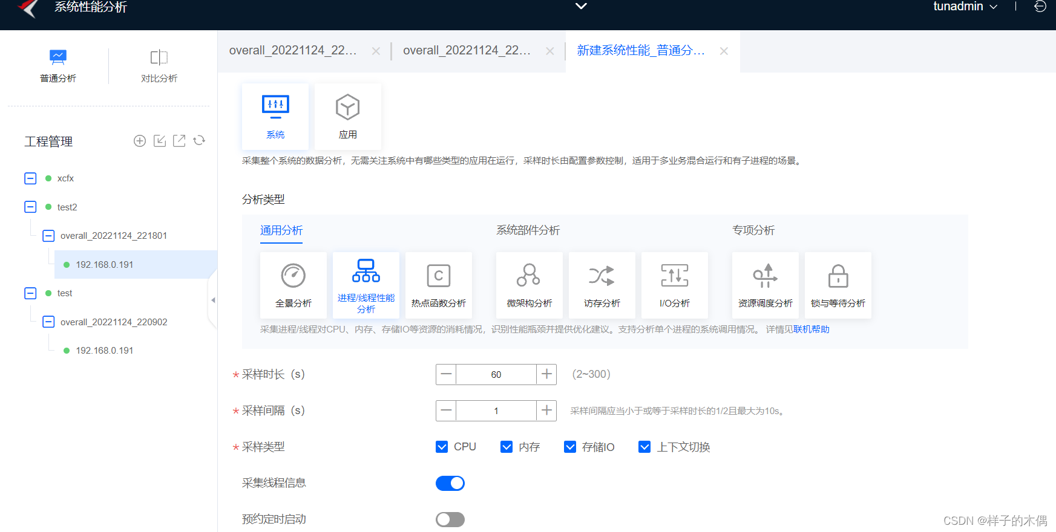Click the logout icon at top right
The width and height of the screenshot is (1056, 532).
pos(1040,7)
